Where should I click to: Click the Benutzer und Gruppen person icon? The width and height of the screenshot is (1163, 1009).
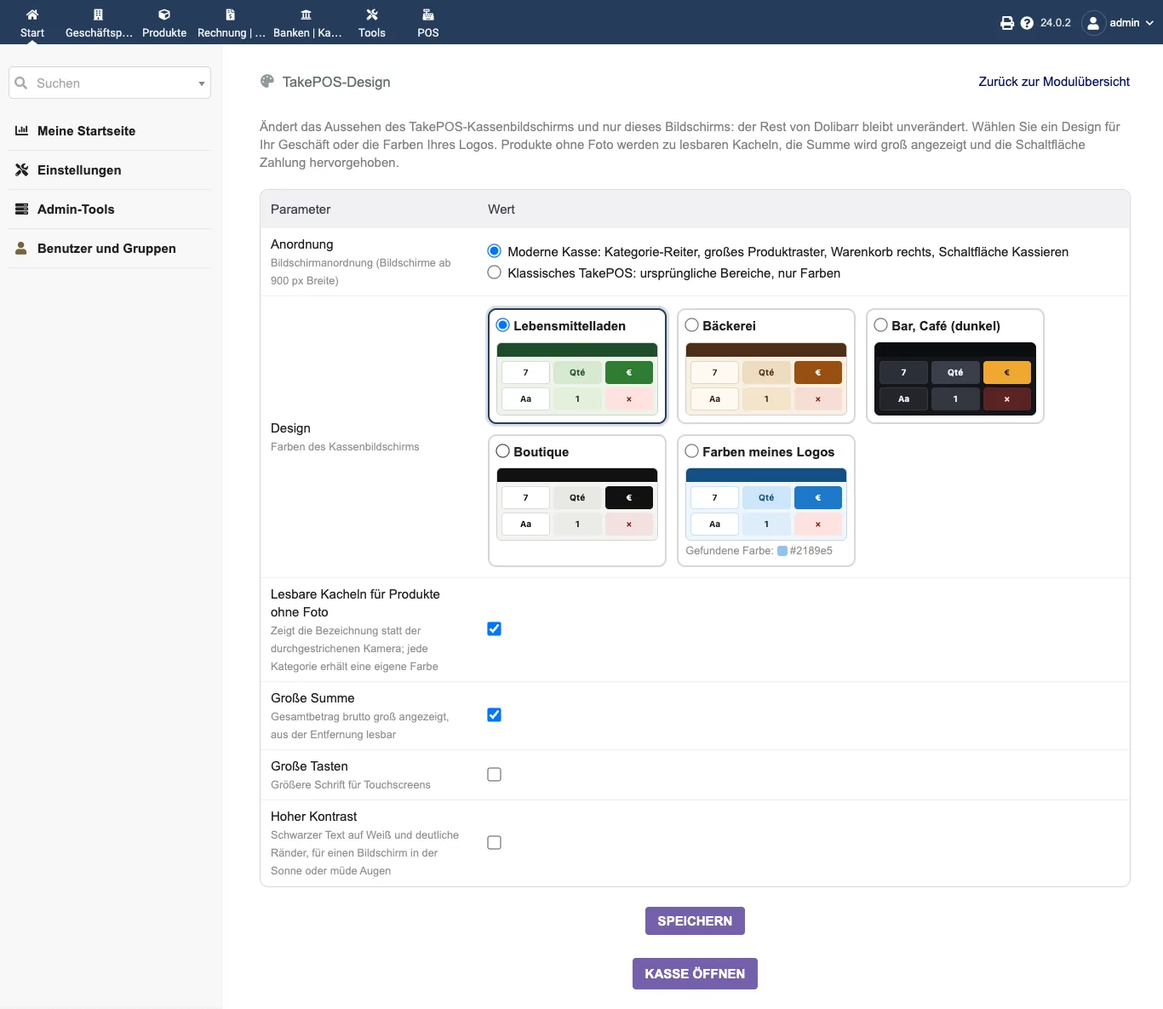tap(22, 248)
